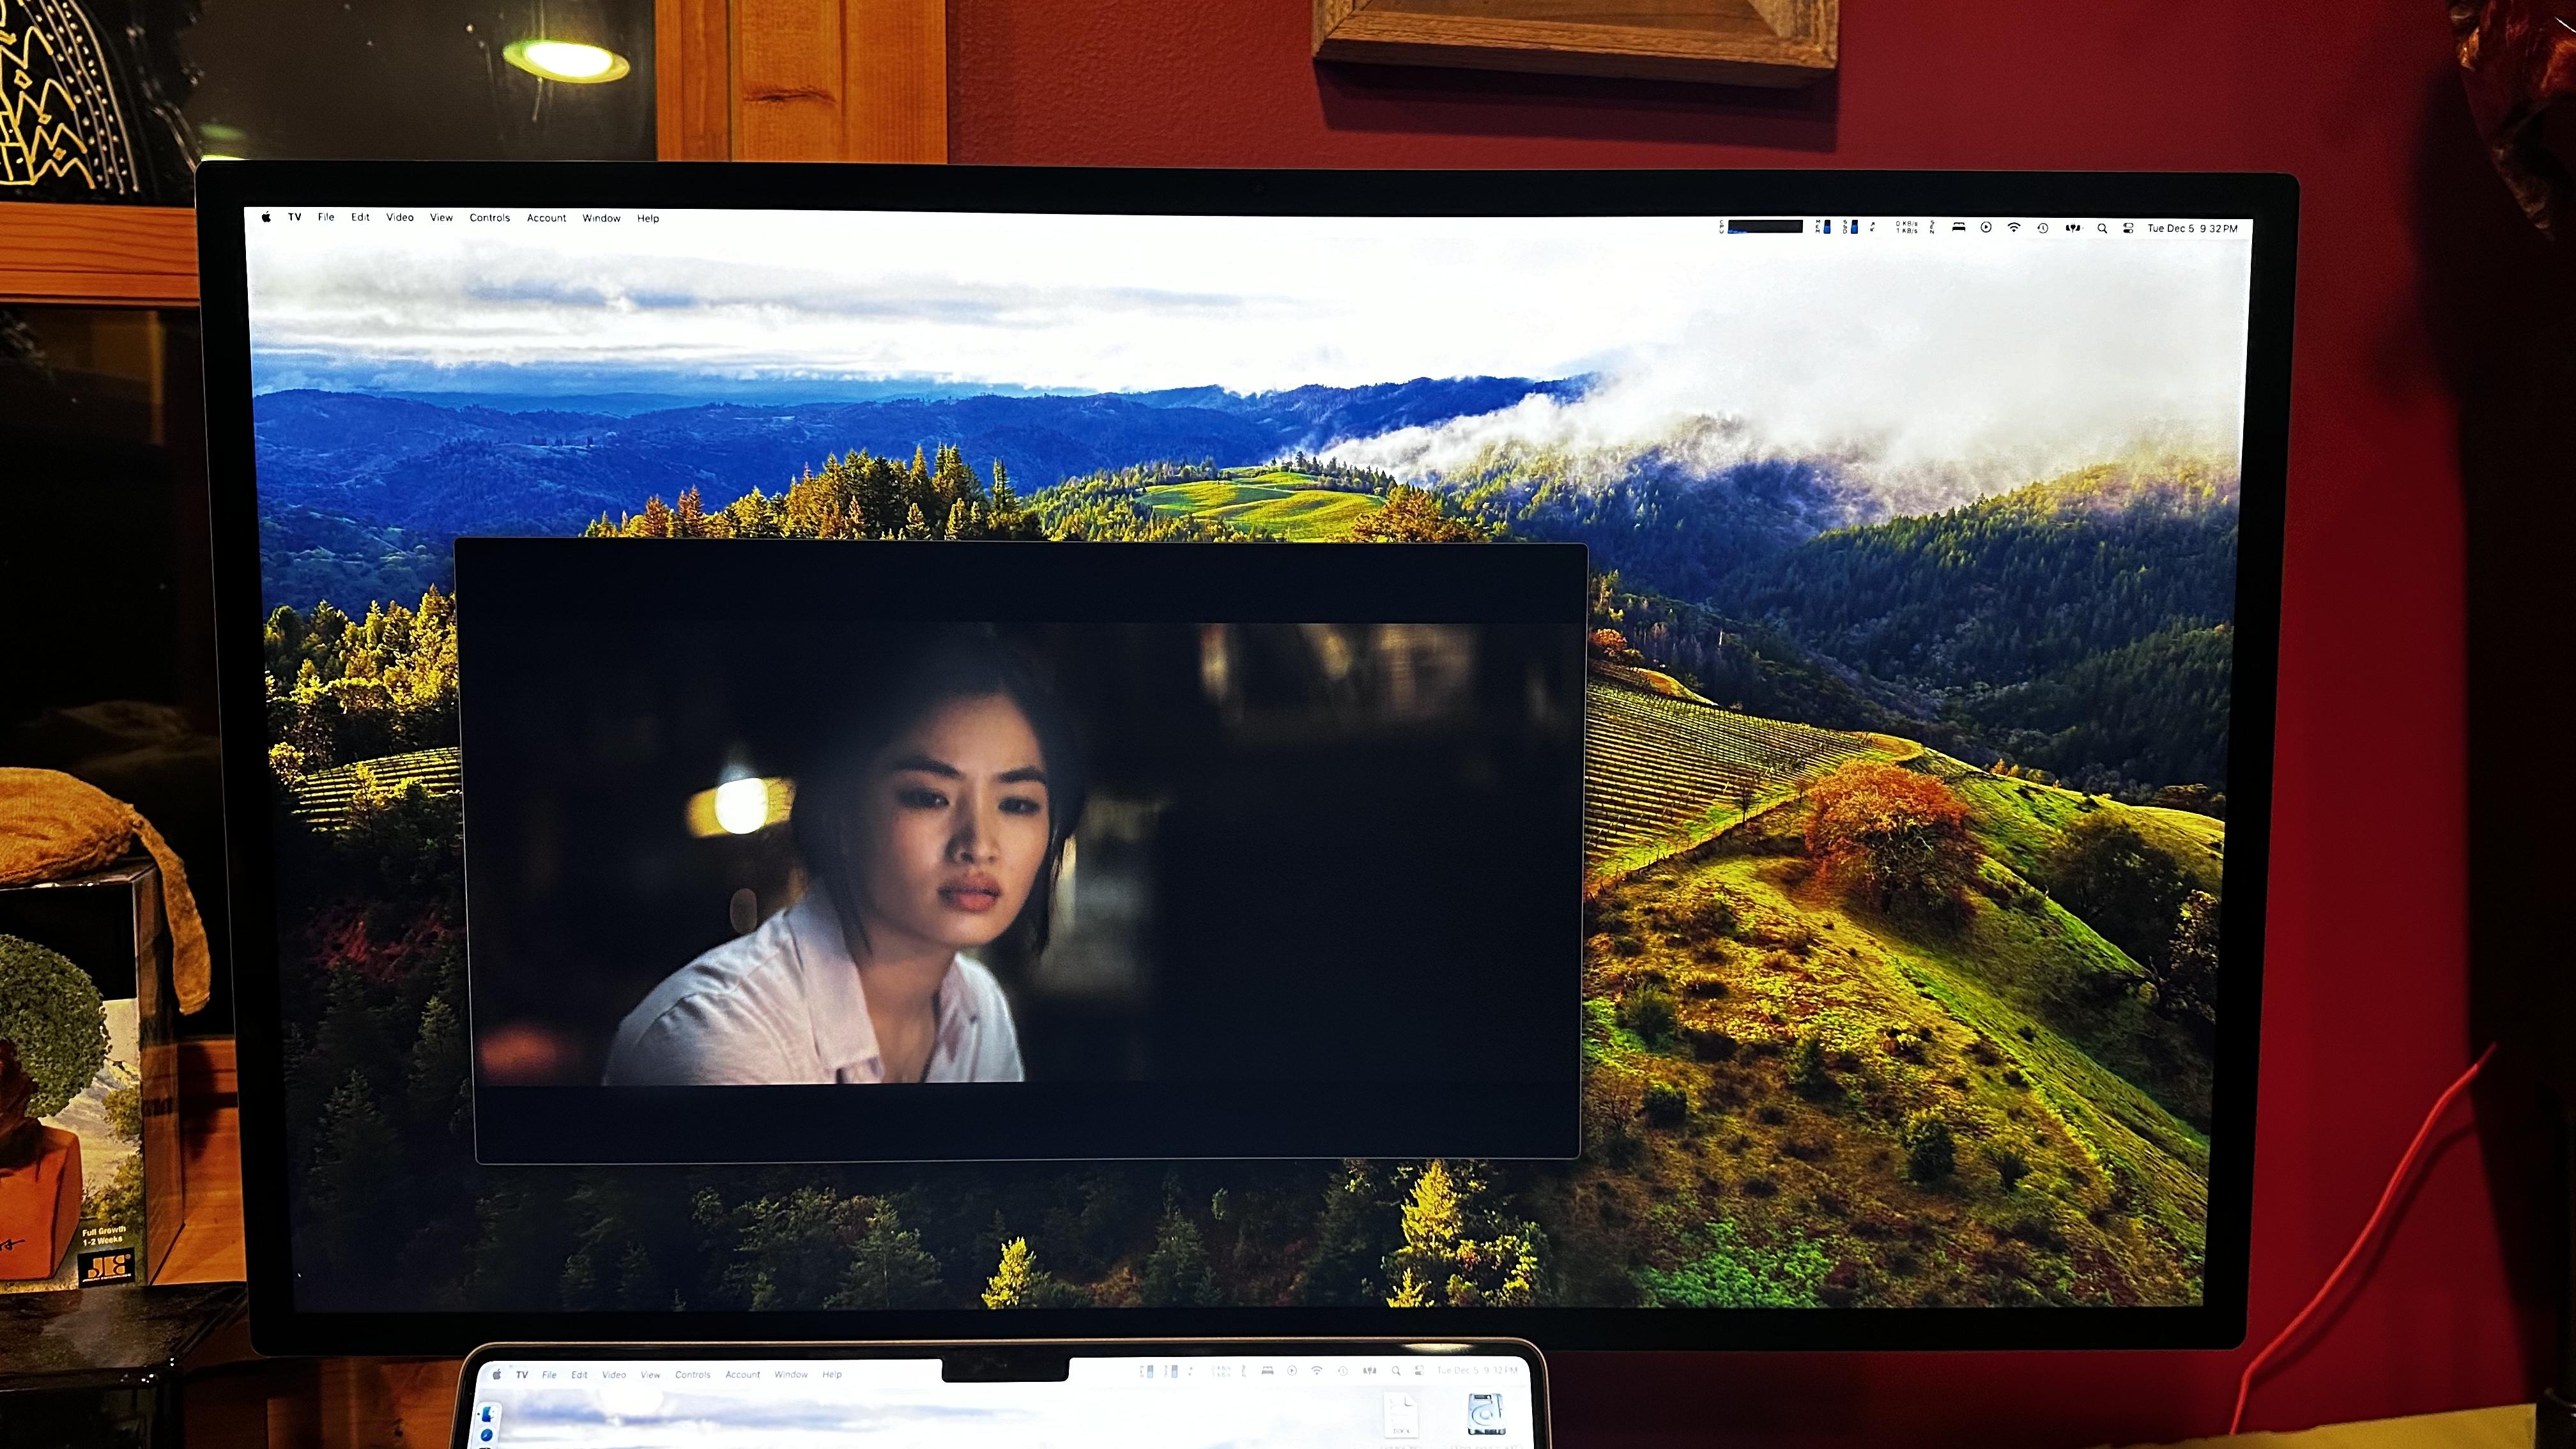Open the Window menu
Screen dimensions: 2576x1449
click(601, 218)
